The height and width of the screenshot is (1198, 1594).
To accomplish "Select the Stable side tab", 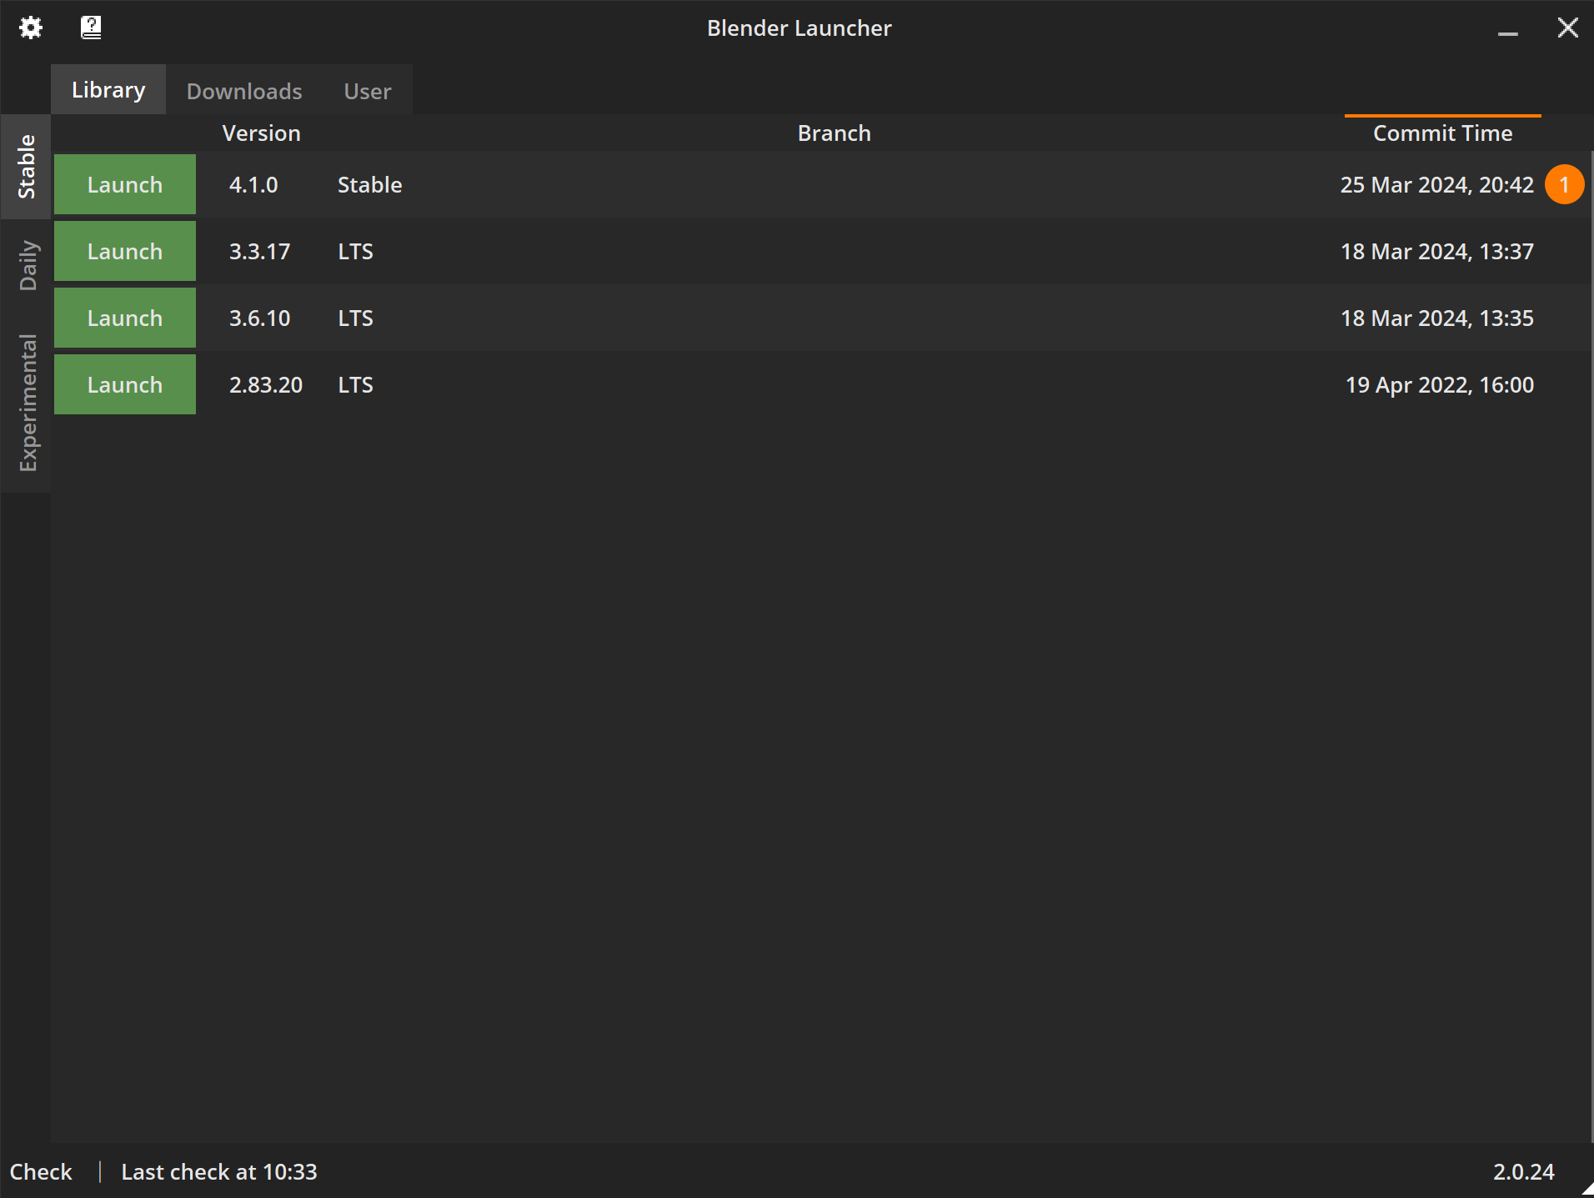I will click(x=27, y=166).
